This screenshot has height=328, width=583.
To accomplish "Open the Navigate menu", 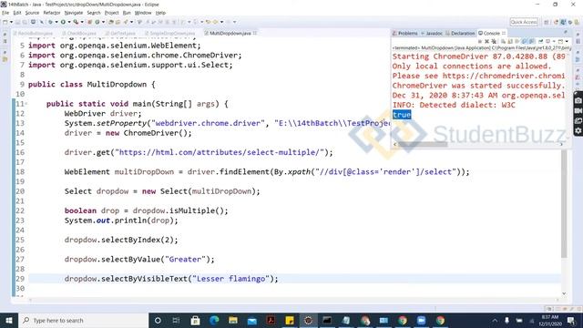I will tap(74, 13).
